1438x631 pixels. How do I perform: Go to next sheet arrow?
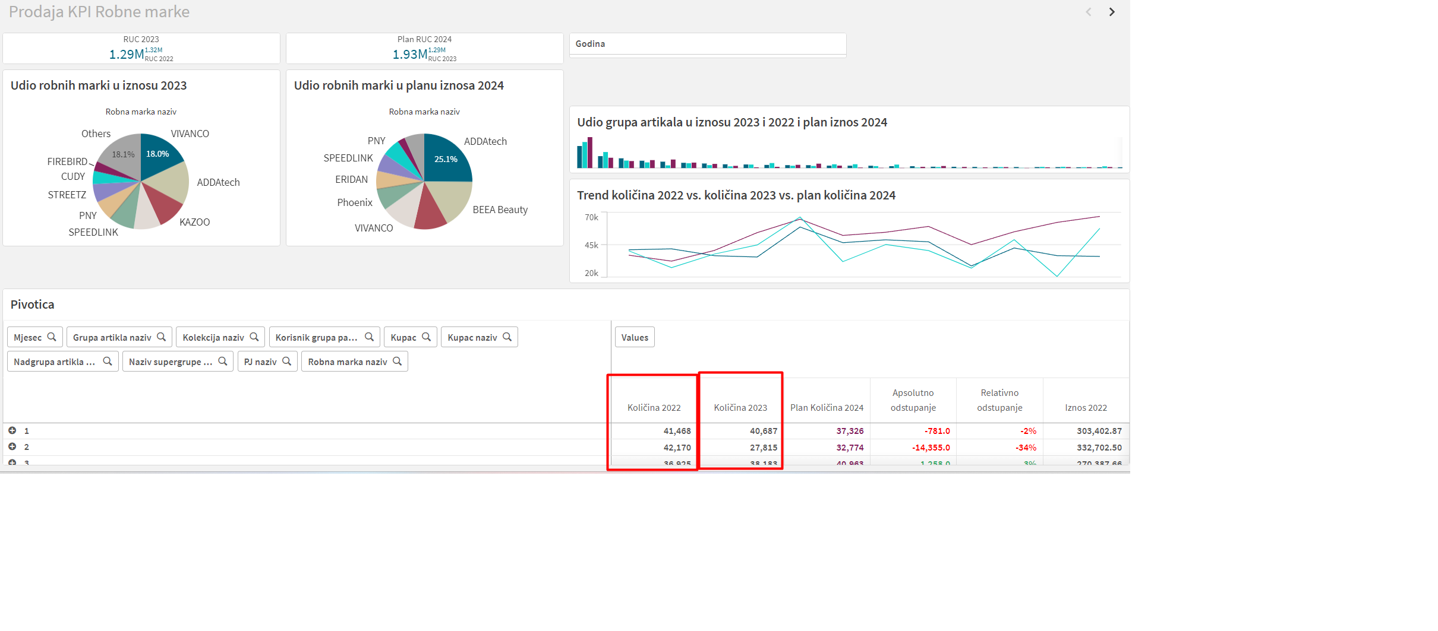[1111, 12]
